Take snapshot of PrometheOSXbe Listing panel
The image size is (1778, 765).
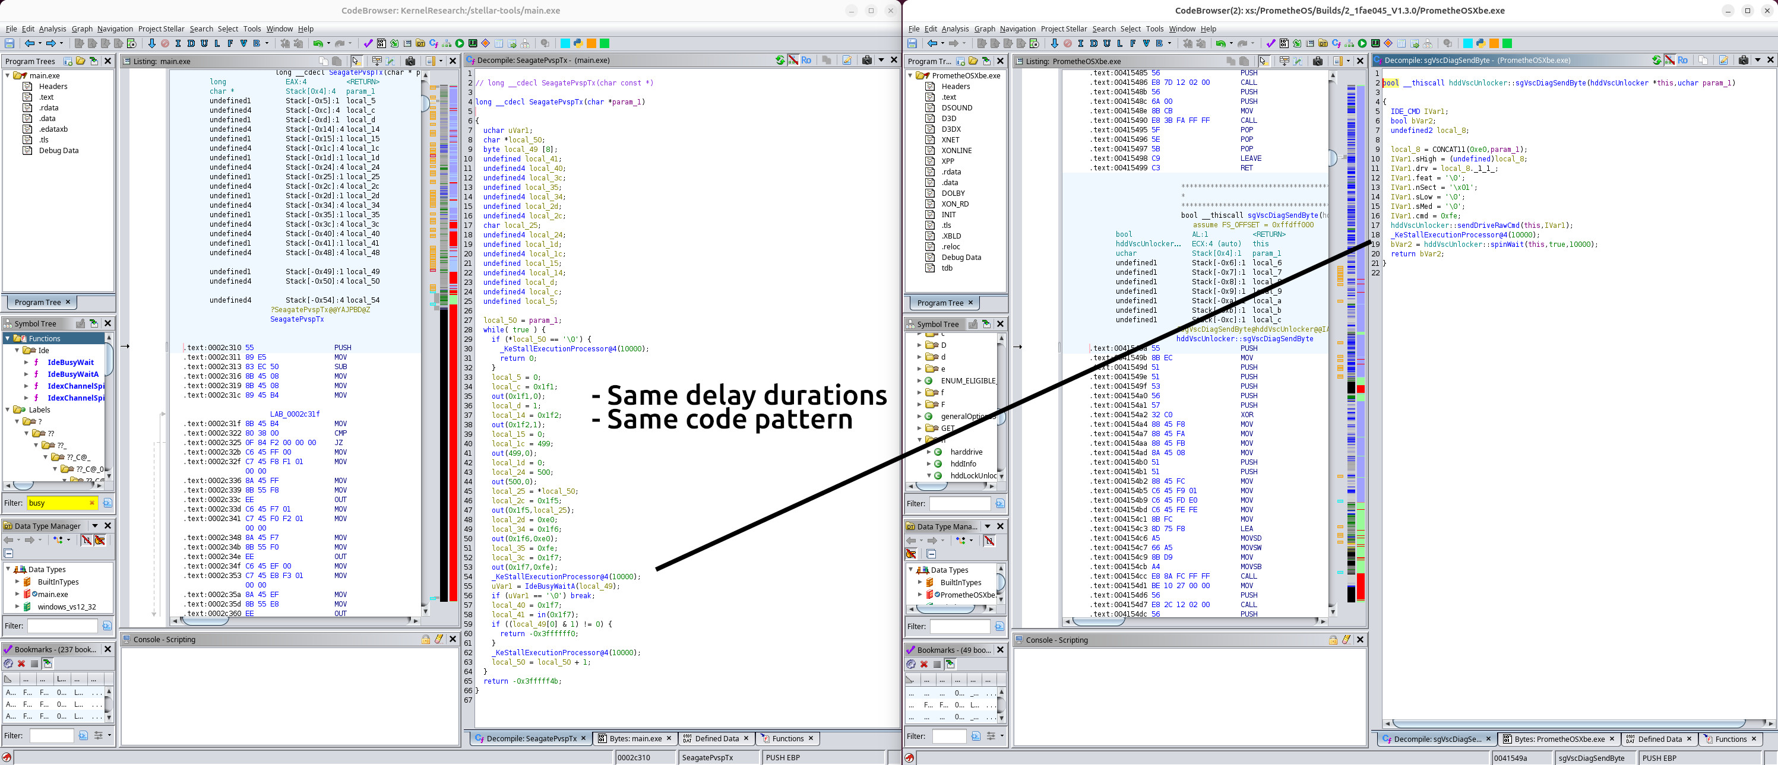click(1318, 61)
